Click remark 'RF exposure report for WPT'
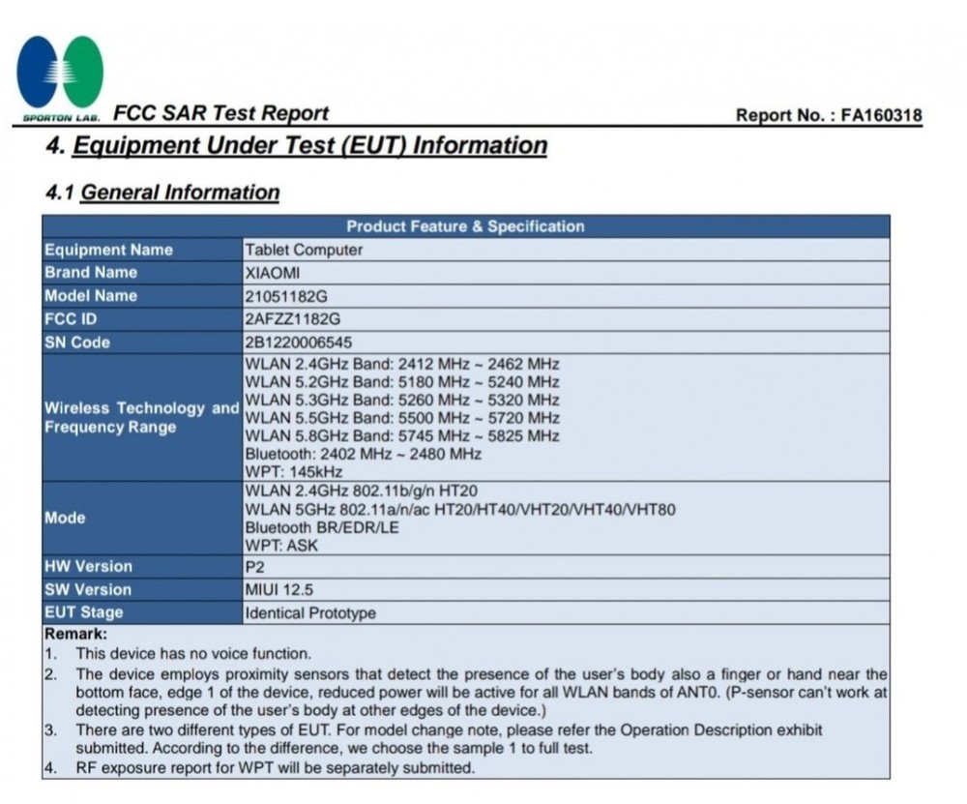Screen dimensions: 967x804 click(x=275, y=768)
